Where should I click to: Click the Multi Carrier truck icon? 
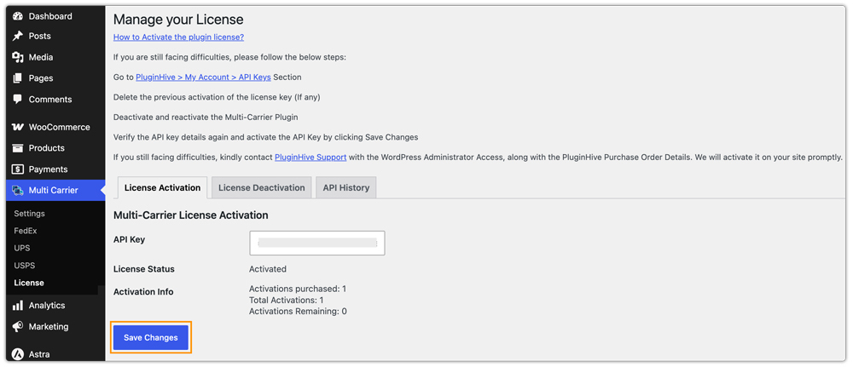(18, 191)
